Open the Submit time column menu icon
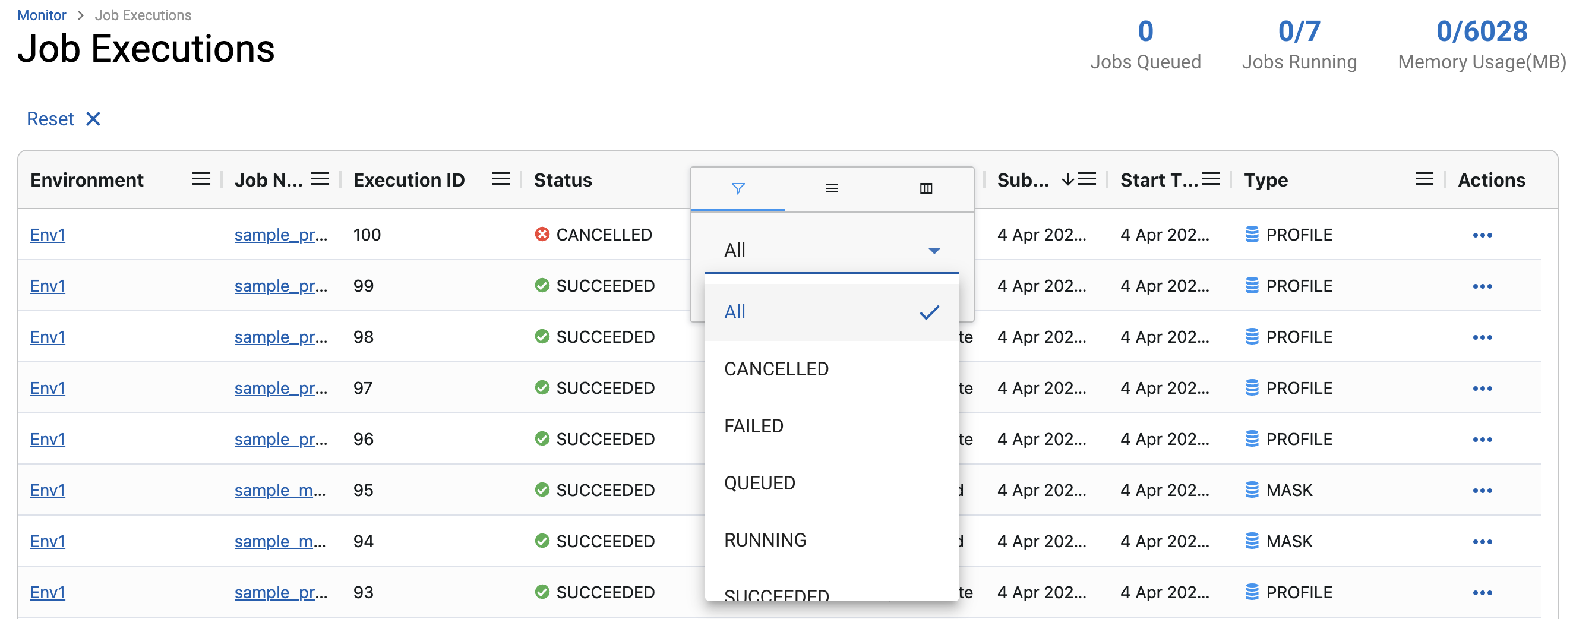 (x=1087, y=179)
